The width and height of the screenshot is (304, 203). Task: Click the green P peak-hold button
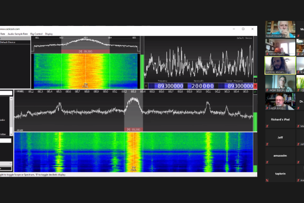pyautogui.click(x=256, y=92)
